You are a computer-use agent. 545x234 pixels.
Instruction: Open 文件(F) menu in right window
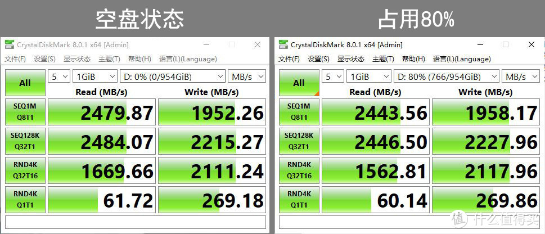coord(289,59)
